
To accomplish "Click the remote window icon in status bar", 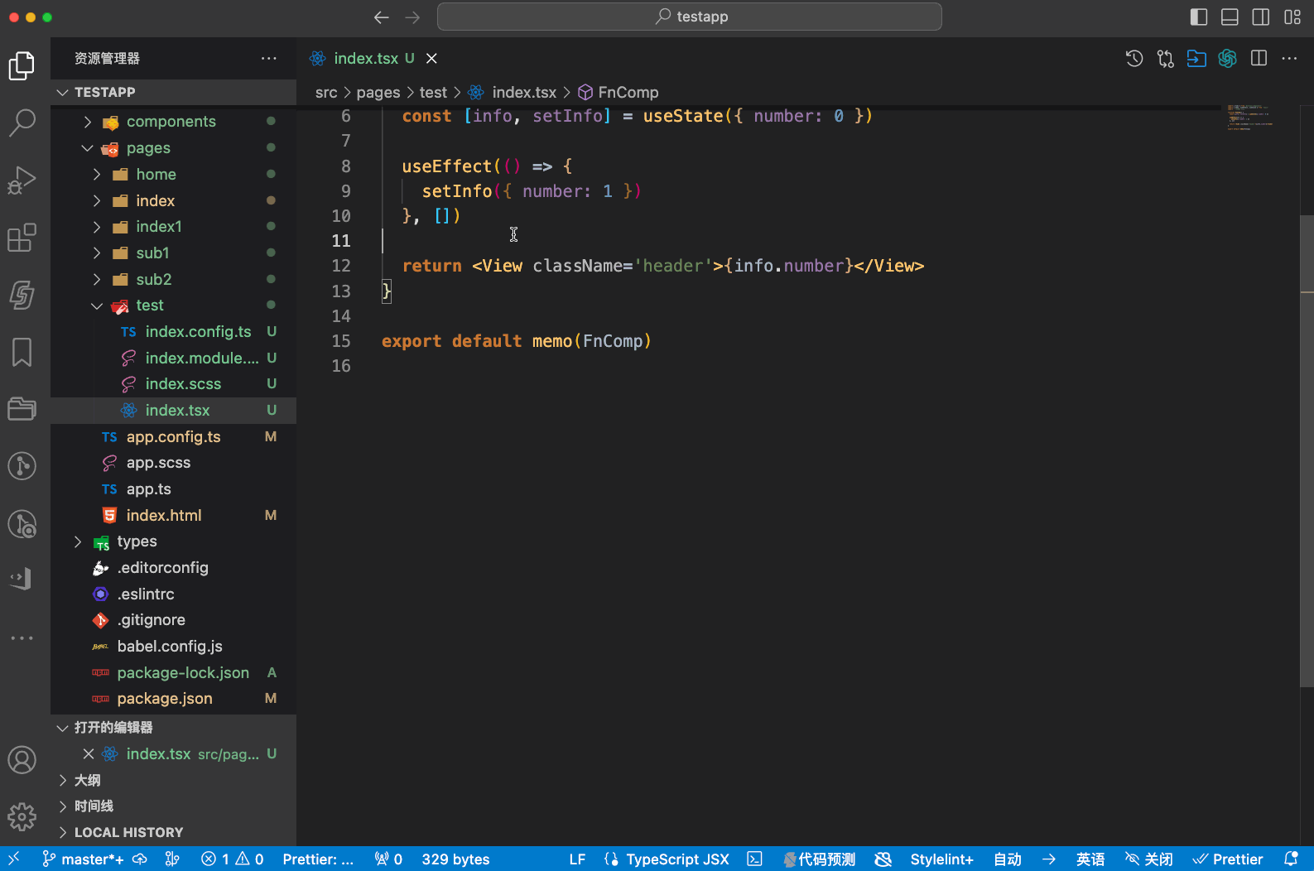I will (x=14, y=859).
